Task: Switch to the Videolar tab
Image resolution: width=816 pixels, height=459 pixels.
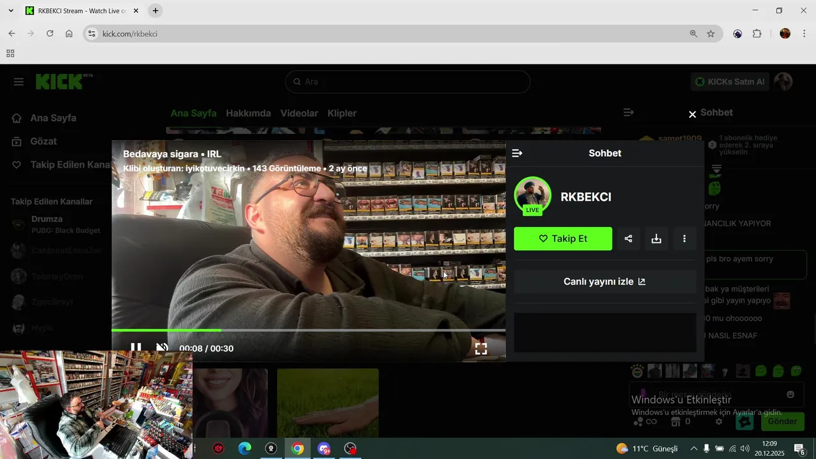Action: click(x=300, y=113)
